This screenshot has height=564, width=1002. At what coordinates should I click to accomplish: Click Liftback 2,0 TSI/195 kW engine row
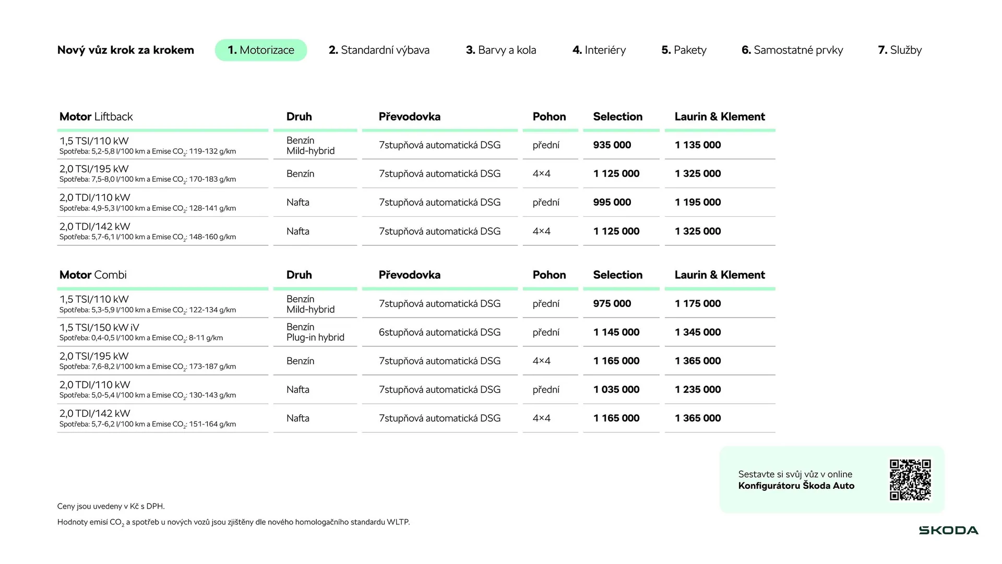(x=416, y=173)
